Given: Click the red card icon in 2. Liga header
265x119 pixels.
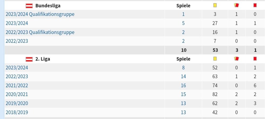Looking at the screenshot, I should [x=255, y=59].
